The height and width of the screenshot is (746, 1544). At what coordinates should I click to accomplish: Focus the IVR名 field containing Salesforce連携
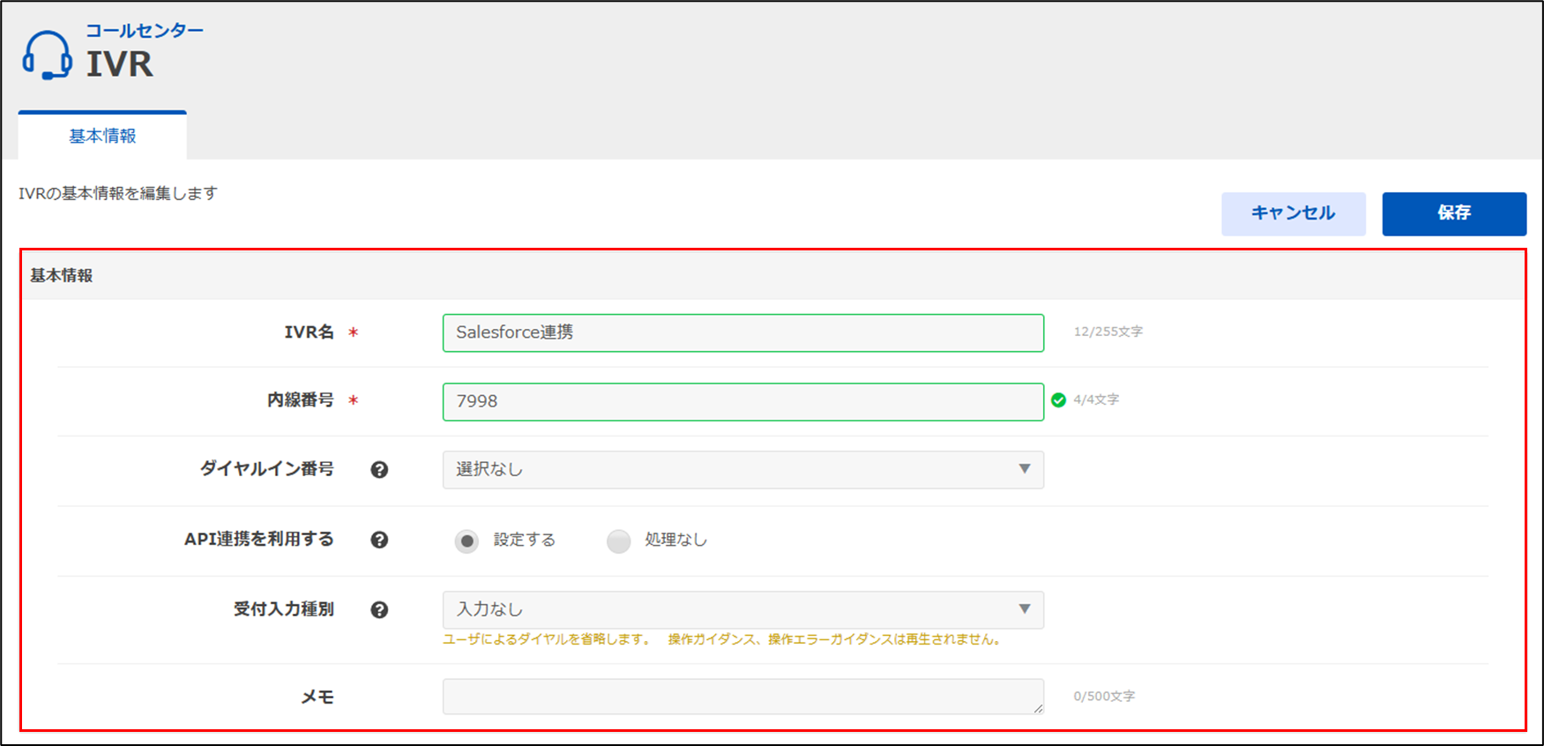tap(742, 332)
